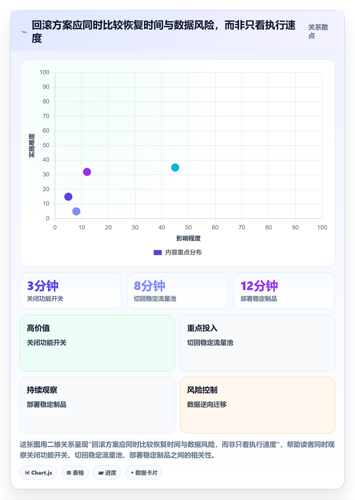This screenshot has width=355, height=500.
Task: Click the lightning bolt icon beside the title
Action: click(24, 32)
